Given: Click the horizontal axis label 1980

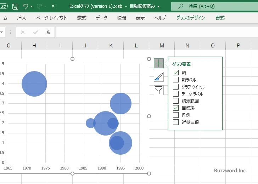Looking at the screenshot, I should [x=64, y=168].
